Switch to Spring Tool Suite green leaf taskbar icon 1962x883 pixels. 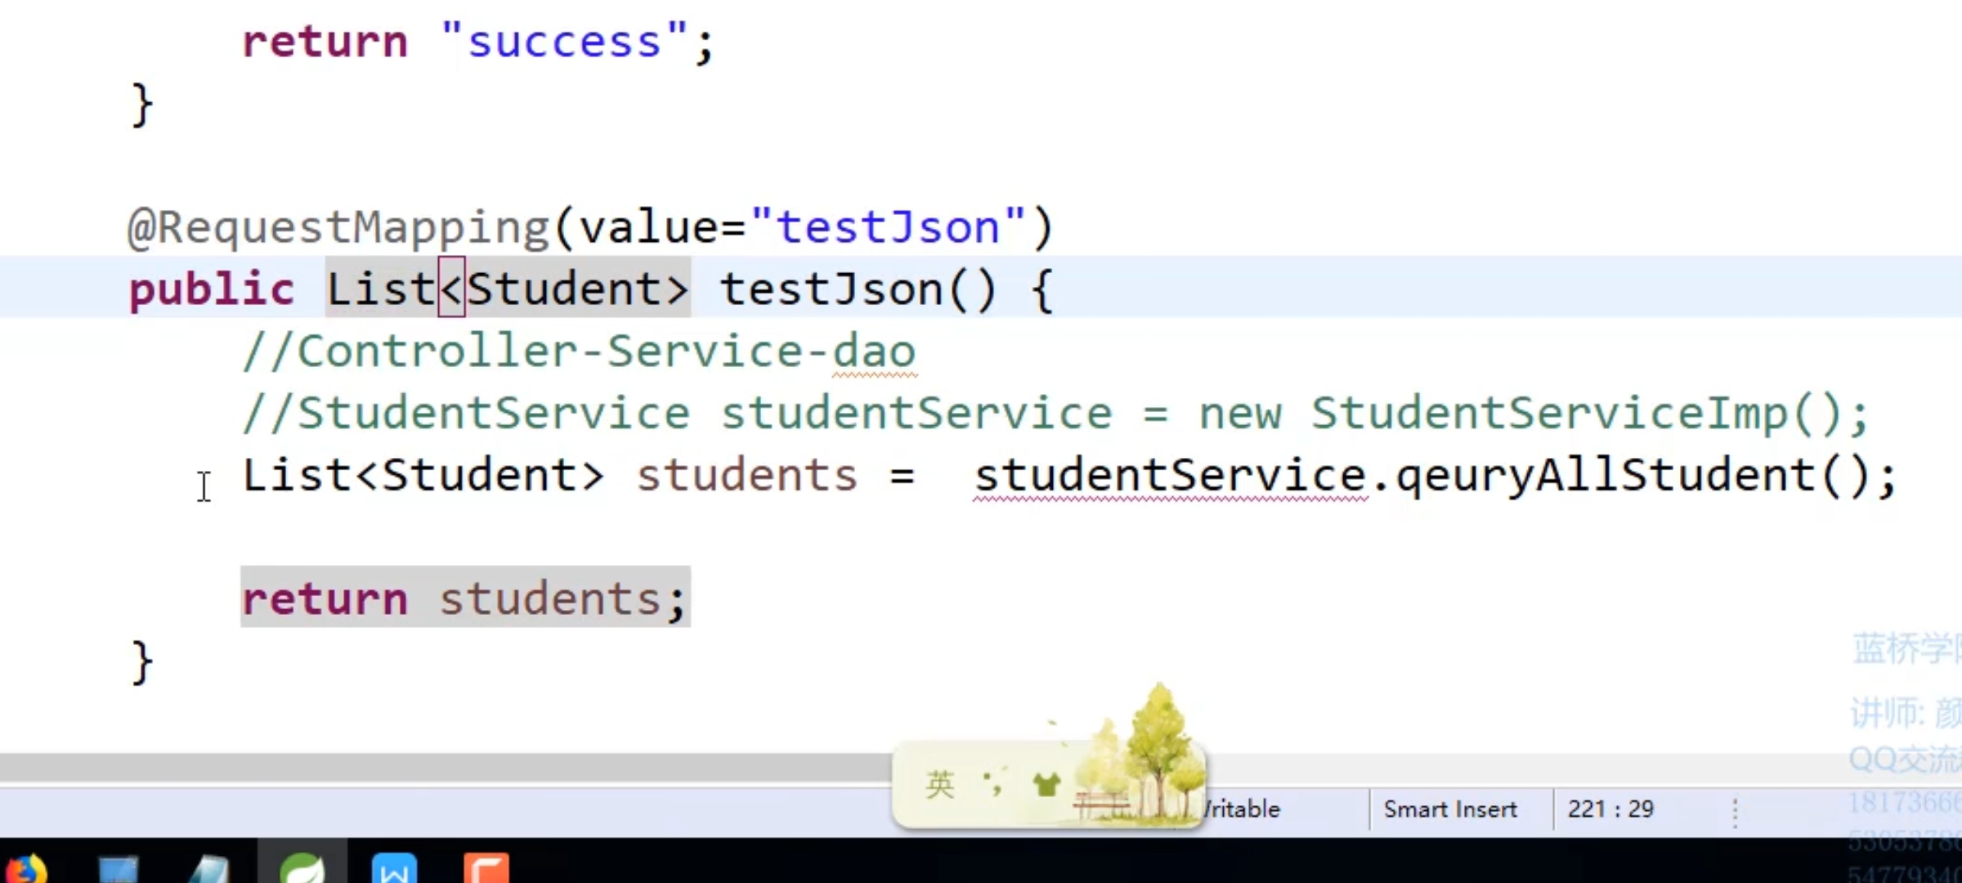coord(302,868)
